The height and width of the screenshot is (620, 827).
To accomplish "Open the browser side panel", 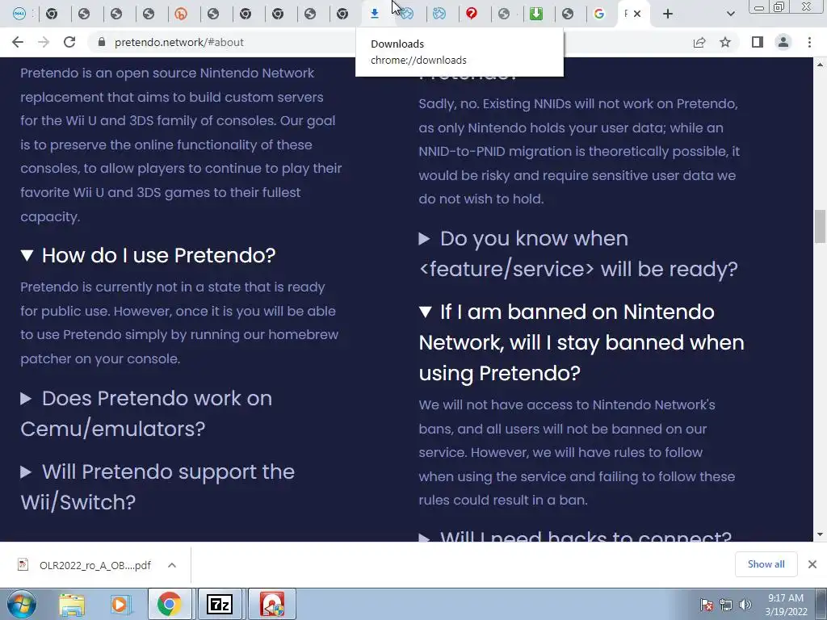I will tap(758, 42).
